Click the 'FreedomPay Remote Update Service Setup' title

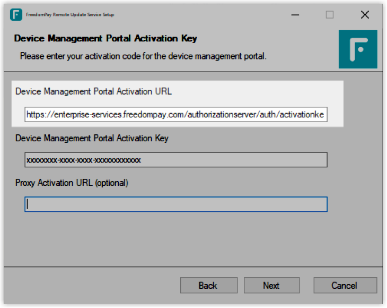(x=70, y=14)
